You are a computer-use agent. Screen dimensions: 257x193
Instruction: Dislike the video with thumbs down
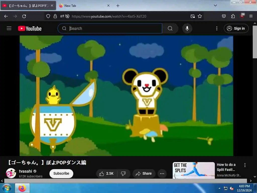coord(123,173)
